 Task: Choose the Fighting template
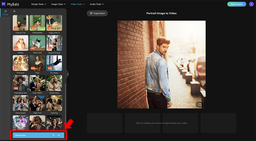point(54,103)
